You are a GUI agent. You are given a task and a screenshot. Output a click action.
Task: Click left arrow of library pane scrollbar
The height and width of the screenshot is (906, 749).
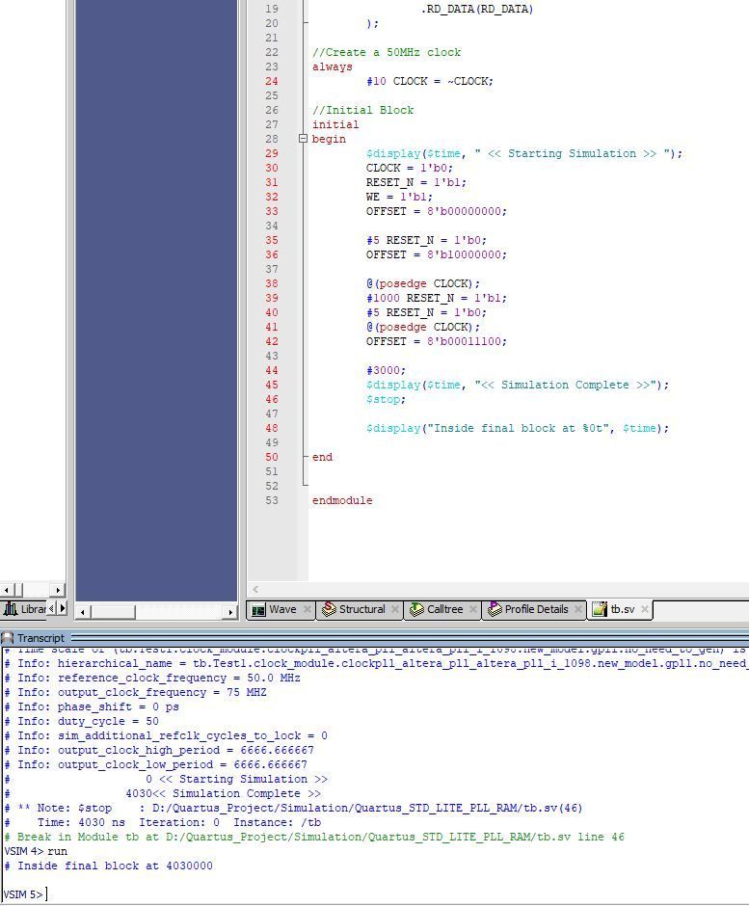pyautogui.click(x=7, y=590)
